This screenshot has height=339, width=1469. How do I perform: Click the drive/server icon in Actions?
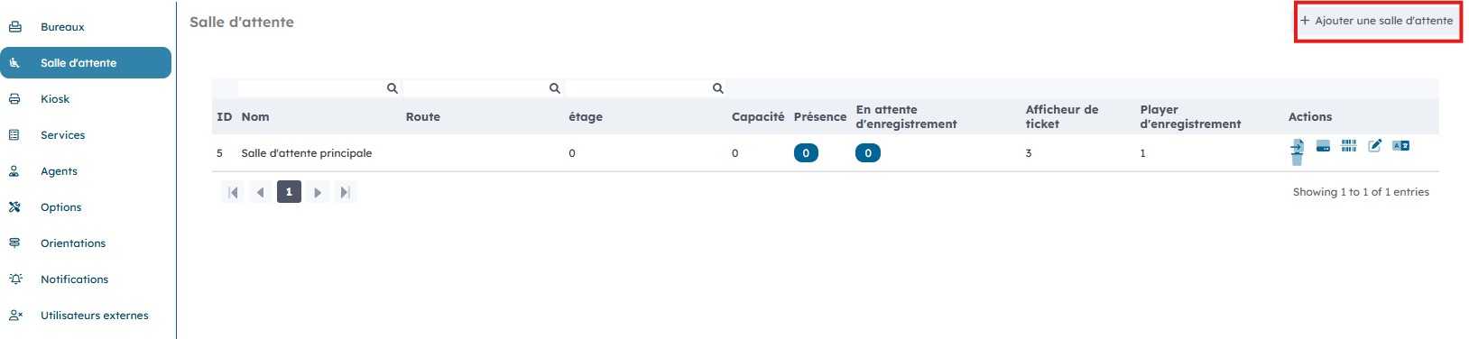(x=1323, y=146)
